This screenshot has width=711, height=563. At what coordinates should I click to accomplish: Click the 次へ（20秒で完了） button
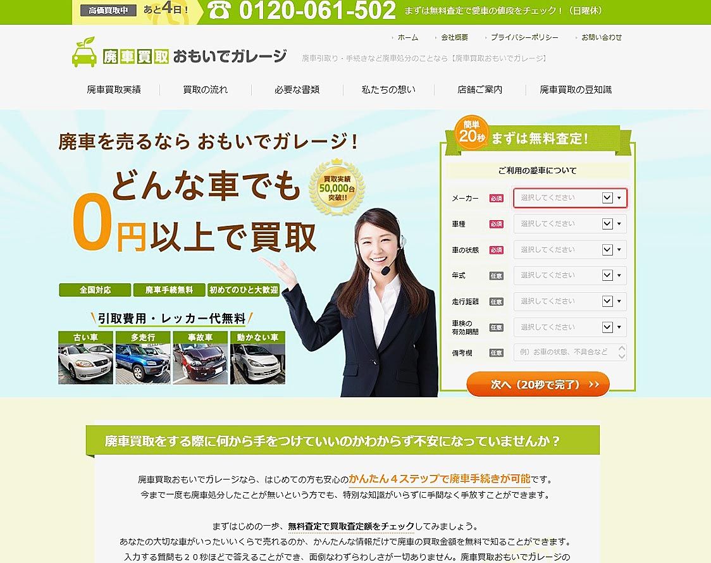(x=538, y=384)
